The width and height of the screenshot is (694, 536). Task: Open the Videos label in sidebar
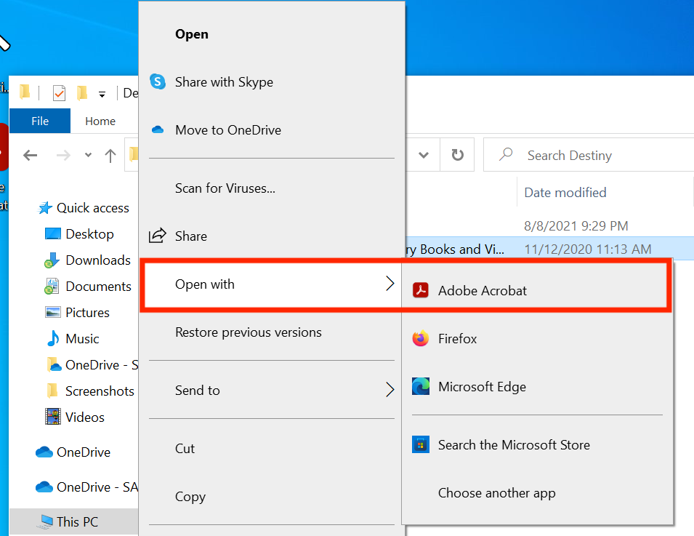pyautogui.click(x=85, y=417)
